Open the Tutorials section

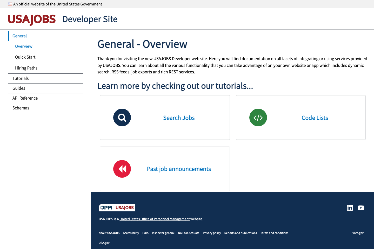pos(21,78)
